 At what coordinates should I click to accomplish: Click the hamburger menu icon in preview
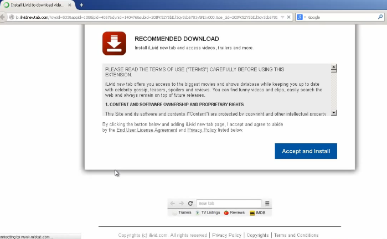(267, 203)
